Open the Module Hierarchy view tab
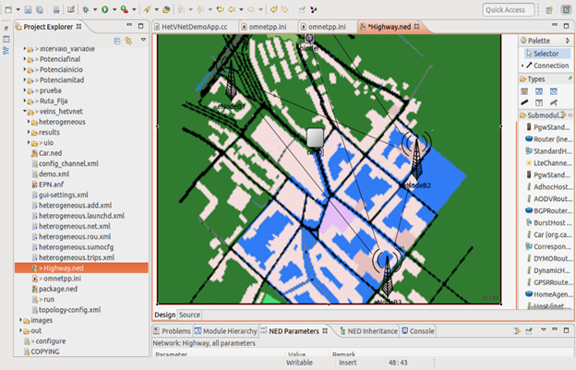This screenshot has width=576, height=370. 225,331
